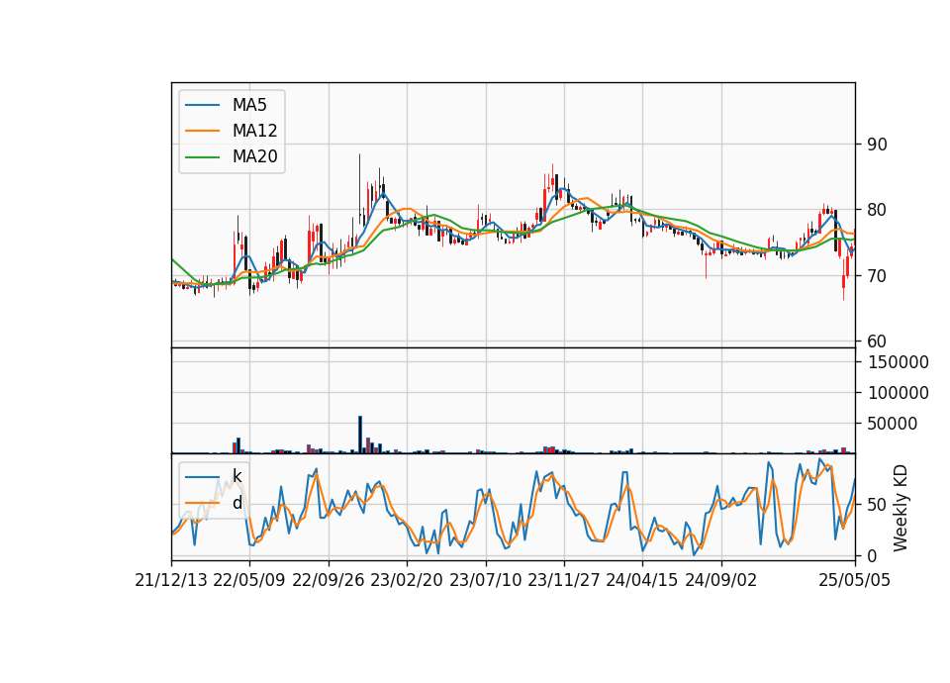Click the 23/11/27 date label
The width and height of the screenshot is (950, 683).
pyautogui.click(x=564, y=581)
